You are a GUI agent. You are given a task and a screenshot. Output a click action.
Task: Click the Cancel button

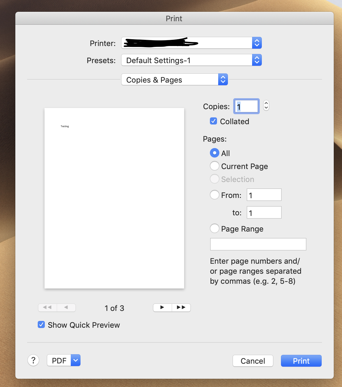[253, 361]
